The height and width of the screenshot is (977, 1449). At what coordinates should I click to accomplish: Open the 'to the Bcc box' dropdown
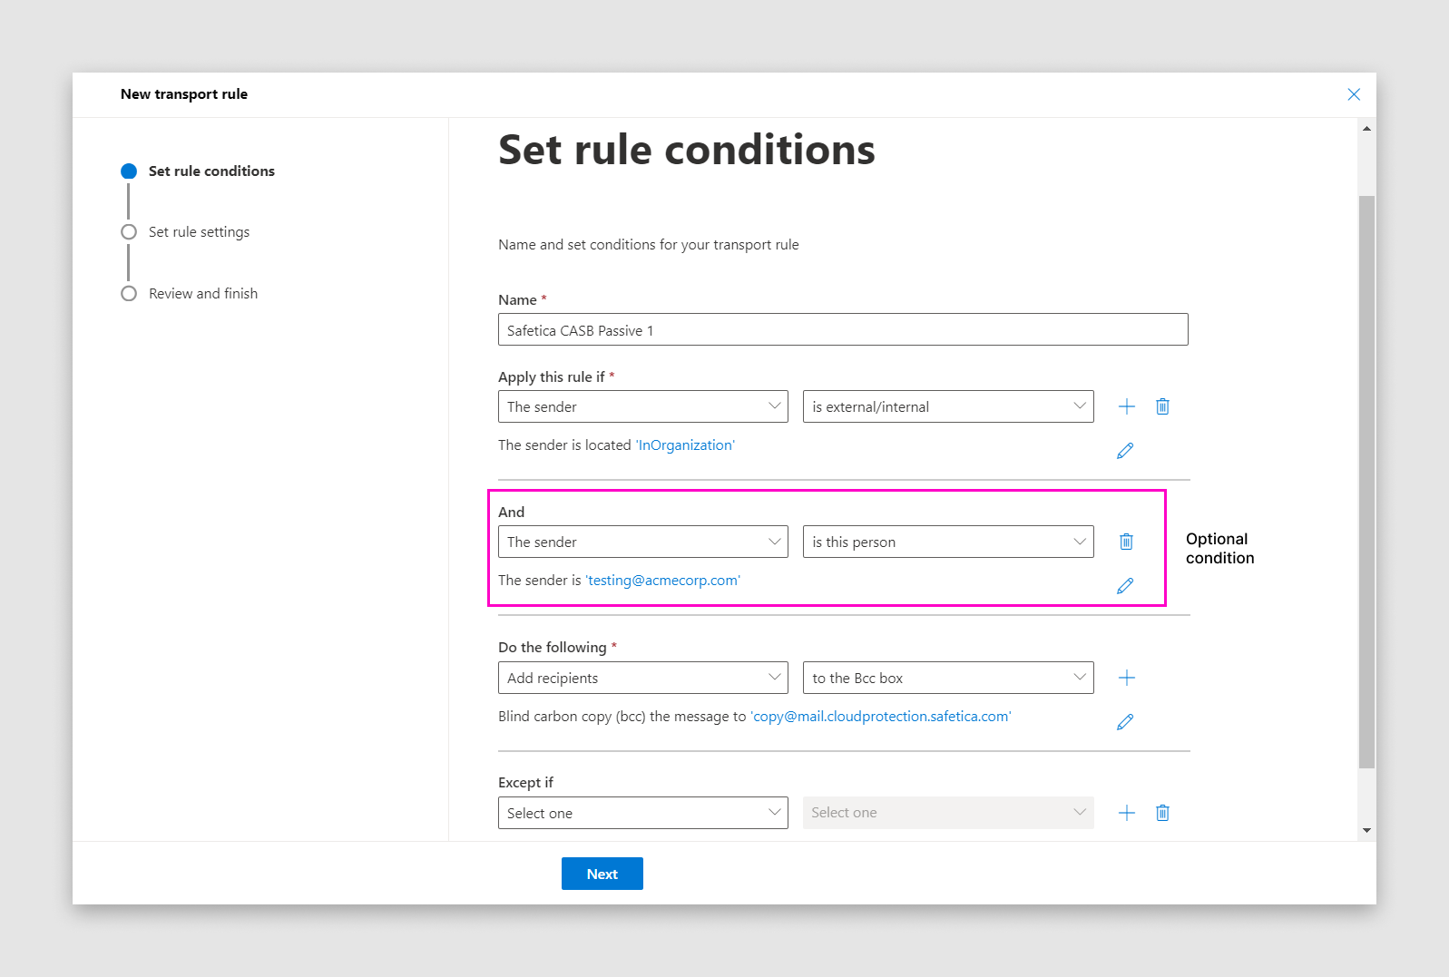948,678
